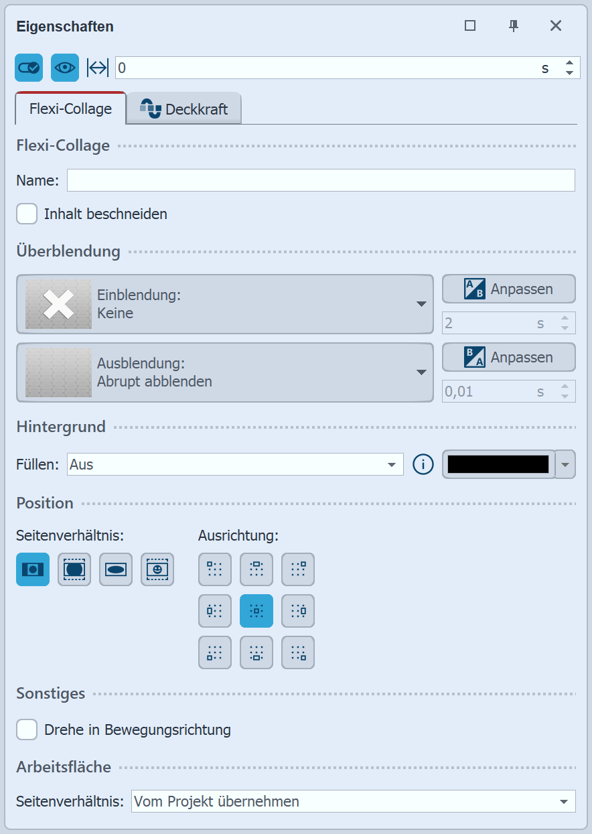Click Anpassen next to Einblendung
This screenshot has height=834, width=592.
[508, 289]
